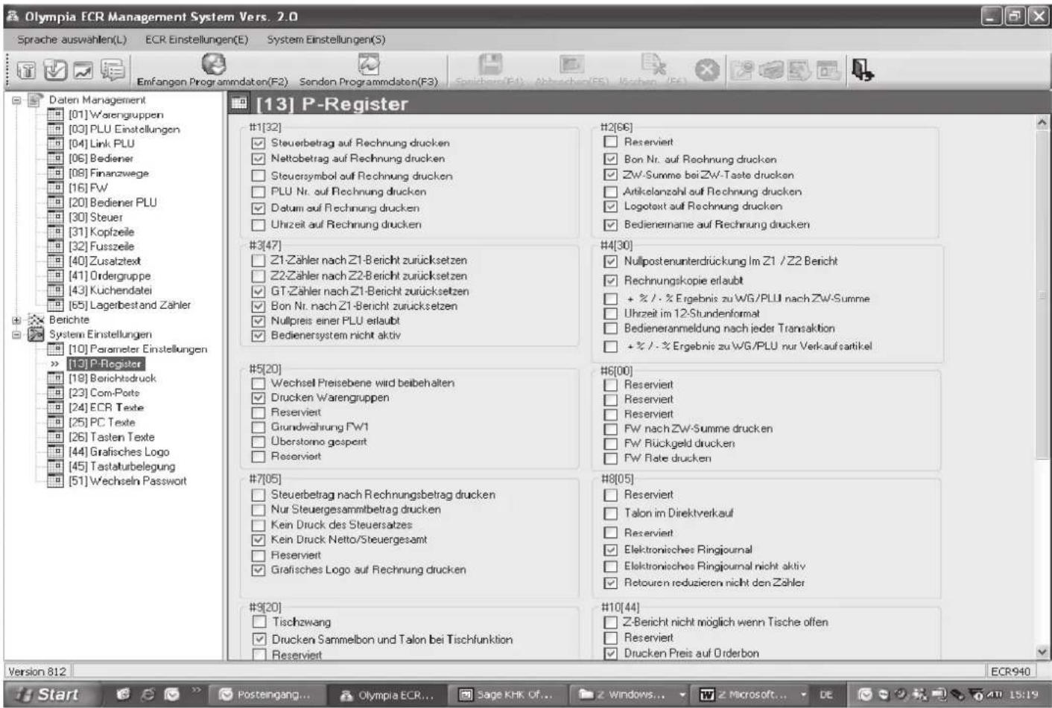Check Talon im Direktverkauf checkbox
This screenshot has width=1052, height=708.
[x=611, y=514]
